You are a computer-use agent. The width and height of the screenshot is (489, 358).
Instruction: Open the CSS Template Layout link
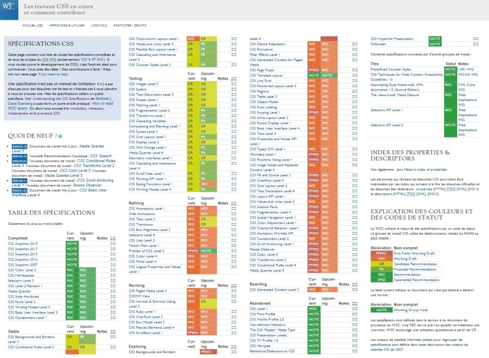pyautogui.click(x=266, y=75)
